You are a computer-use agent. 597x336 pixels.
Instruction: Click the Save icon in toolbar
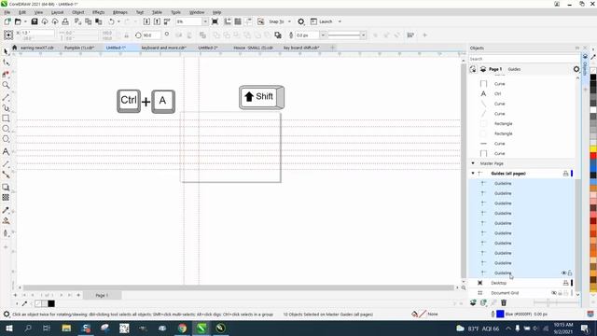coord(35,21)
